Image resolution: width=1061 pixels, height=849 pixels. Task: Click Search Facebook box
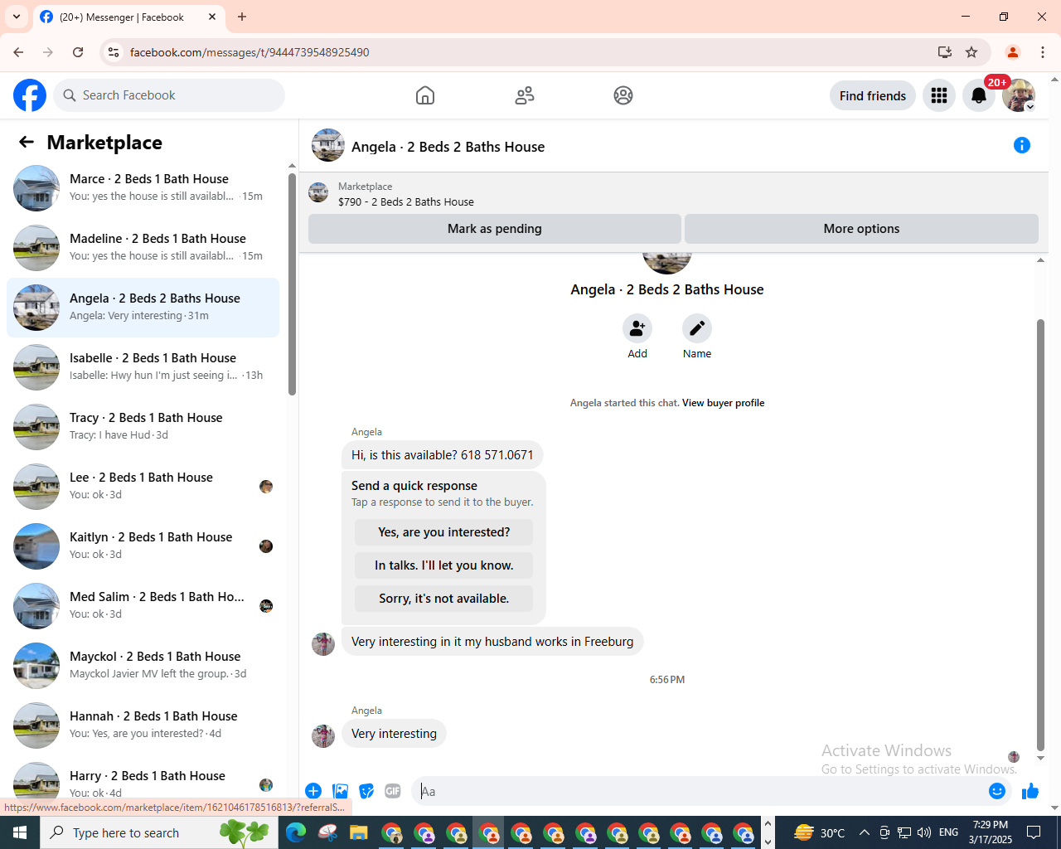click(x=169, y=95)
